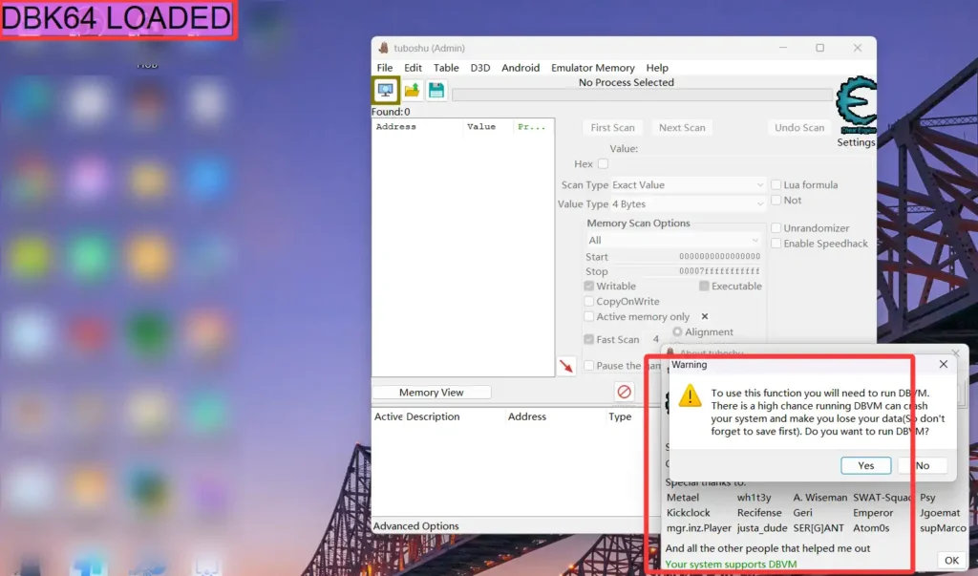Toggle the CopyOnWrite checkbox

point(588,302)
